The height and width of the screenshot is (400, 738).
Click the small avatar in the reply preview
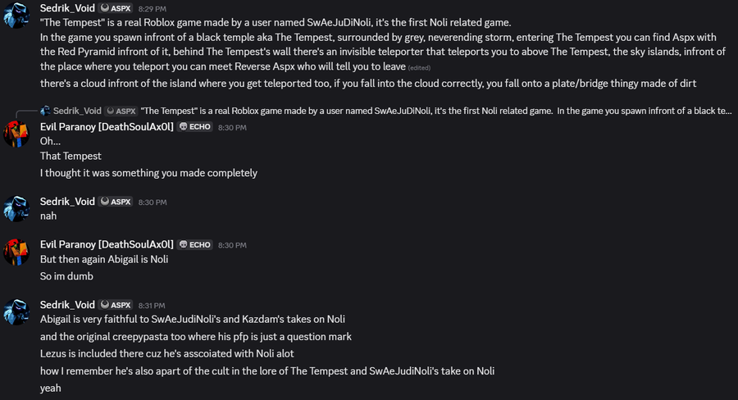pos(45,111)
